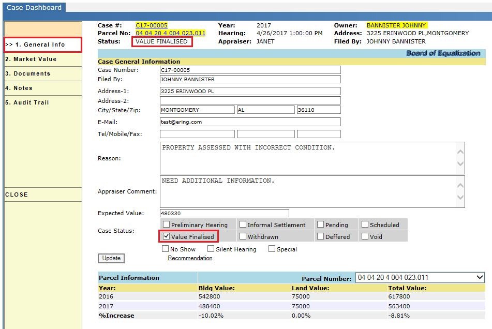
Task: Enable the Pending status checkbox
Action: click(x=320, y=225)
